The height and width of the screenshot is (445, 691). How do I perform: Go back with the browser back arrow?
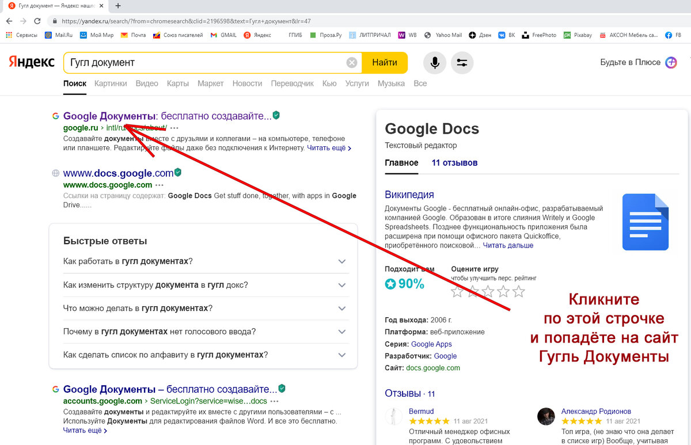point(9,21)
